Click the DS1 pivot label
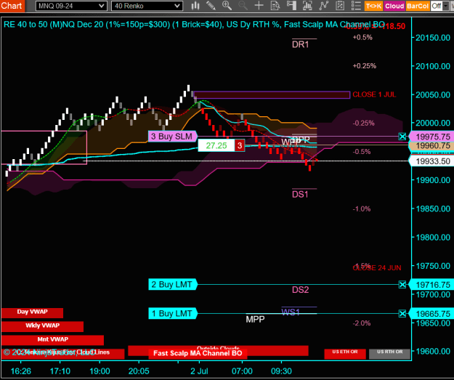 [x=300, y=194]
